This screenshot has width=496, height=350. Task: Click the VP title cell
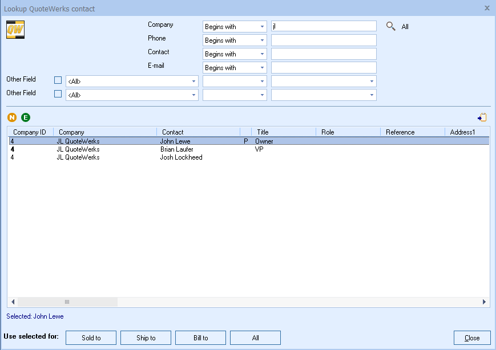tap(259, 149)
